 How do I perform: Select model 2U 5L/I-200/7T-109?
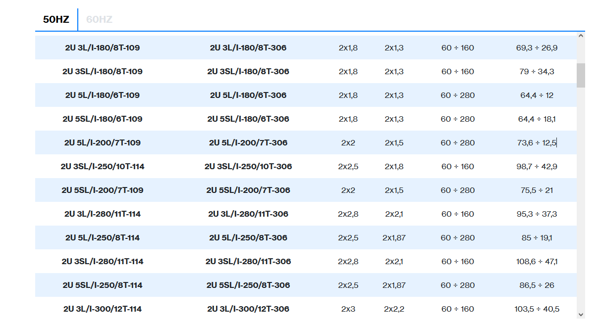click(103, 143)
